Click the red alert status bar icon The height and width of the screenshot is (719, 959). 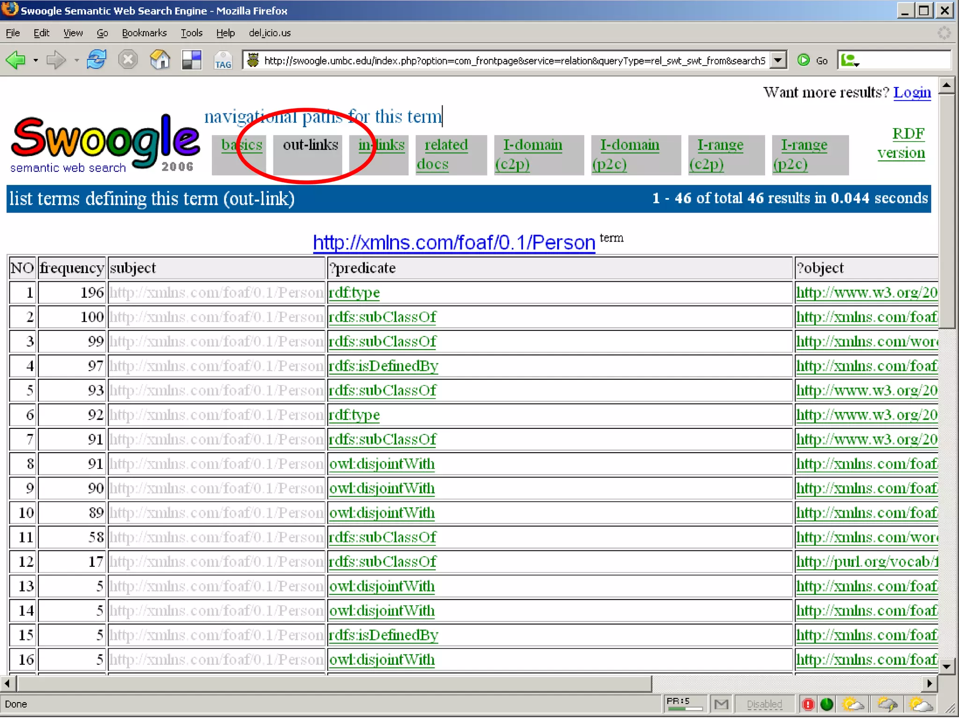point(808,704)
